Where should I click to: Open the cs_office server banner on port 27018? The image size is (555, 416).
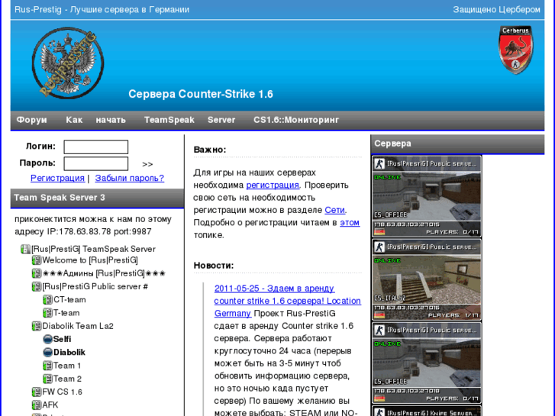(x=427, y=363)
